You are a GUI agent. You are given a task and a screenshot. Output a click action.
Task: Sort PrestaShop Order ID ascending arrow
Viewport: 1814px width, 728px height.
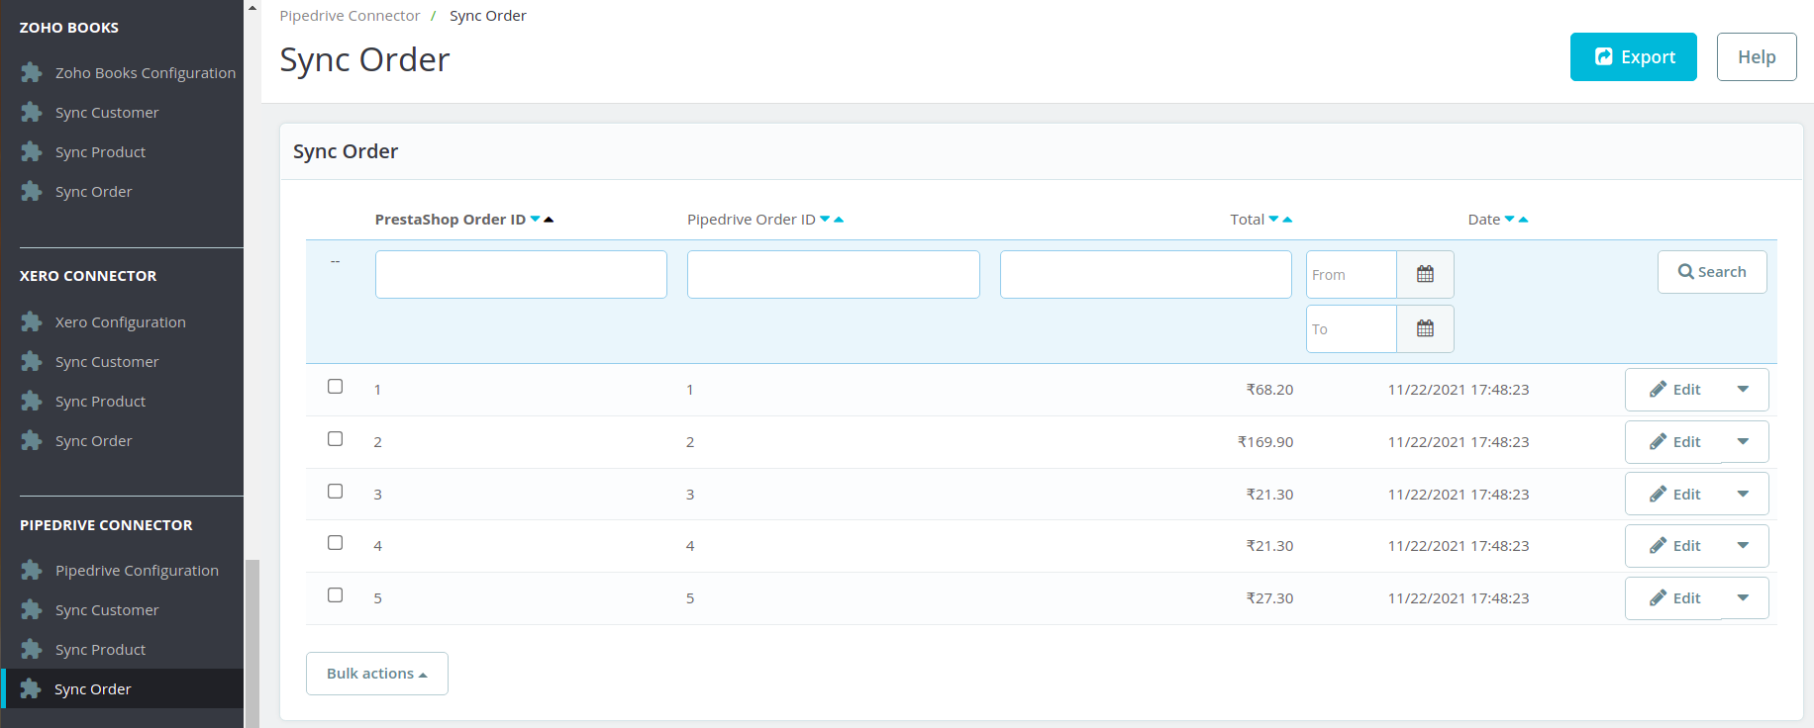(x=549, y=219)
